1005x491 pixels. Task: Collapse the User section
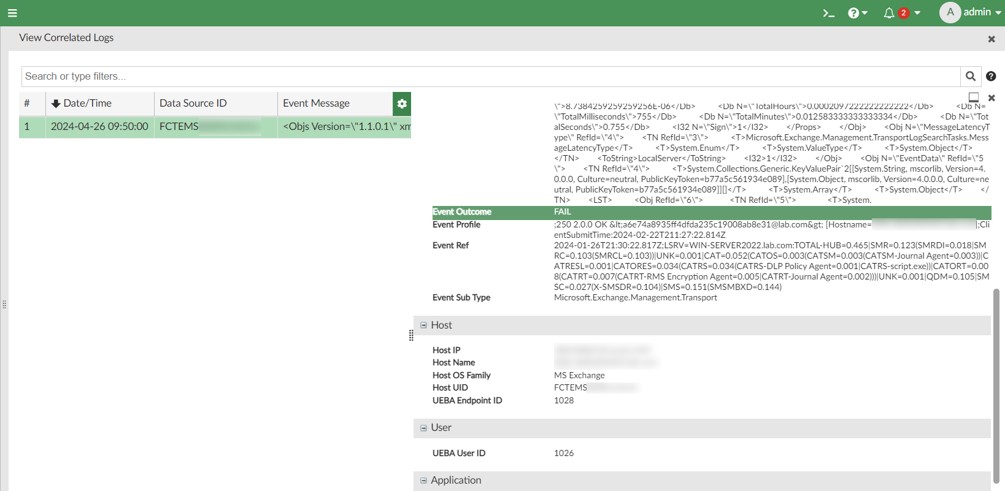(423, 428)
